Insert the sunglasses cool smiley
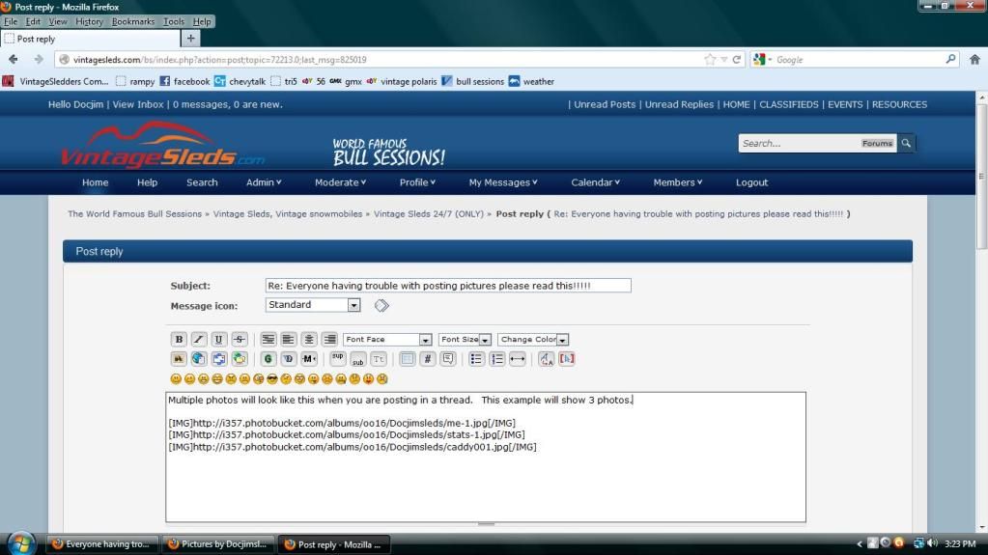 pyautogui.click(x=272, y=379)
